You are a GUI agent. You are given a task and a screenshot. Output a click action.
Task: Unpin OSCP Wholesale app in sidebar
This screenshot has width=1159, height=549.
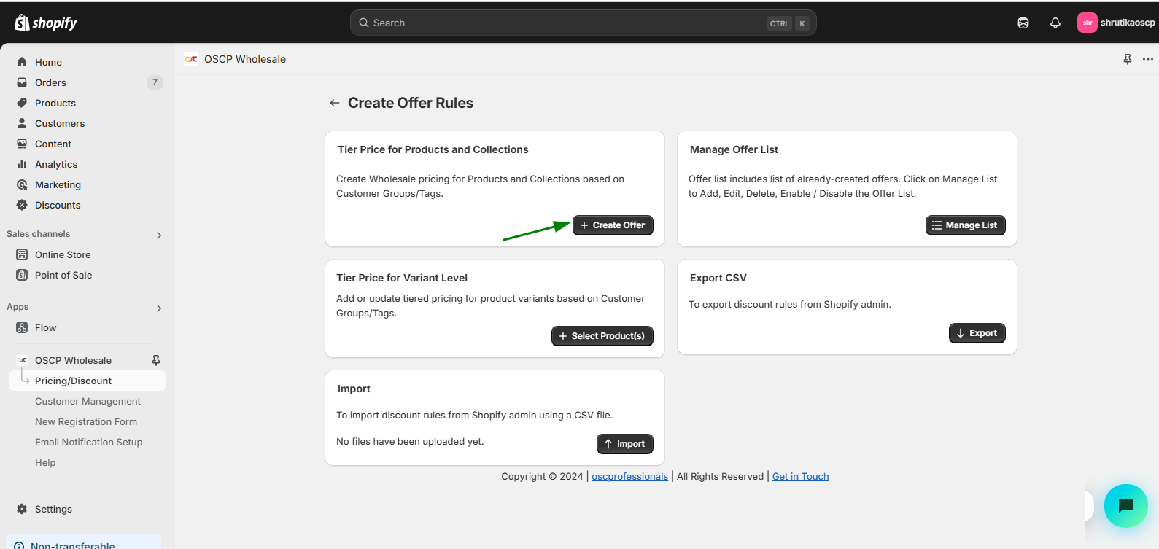[x=155, y=360]
